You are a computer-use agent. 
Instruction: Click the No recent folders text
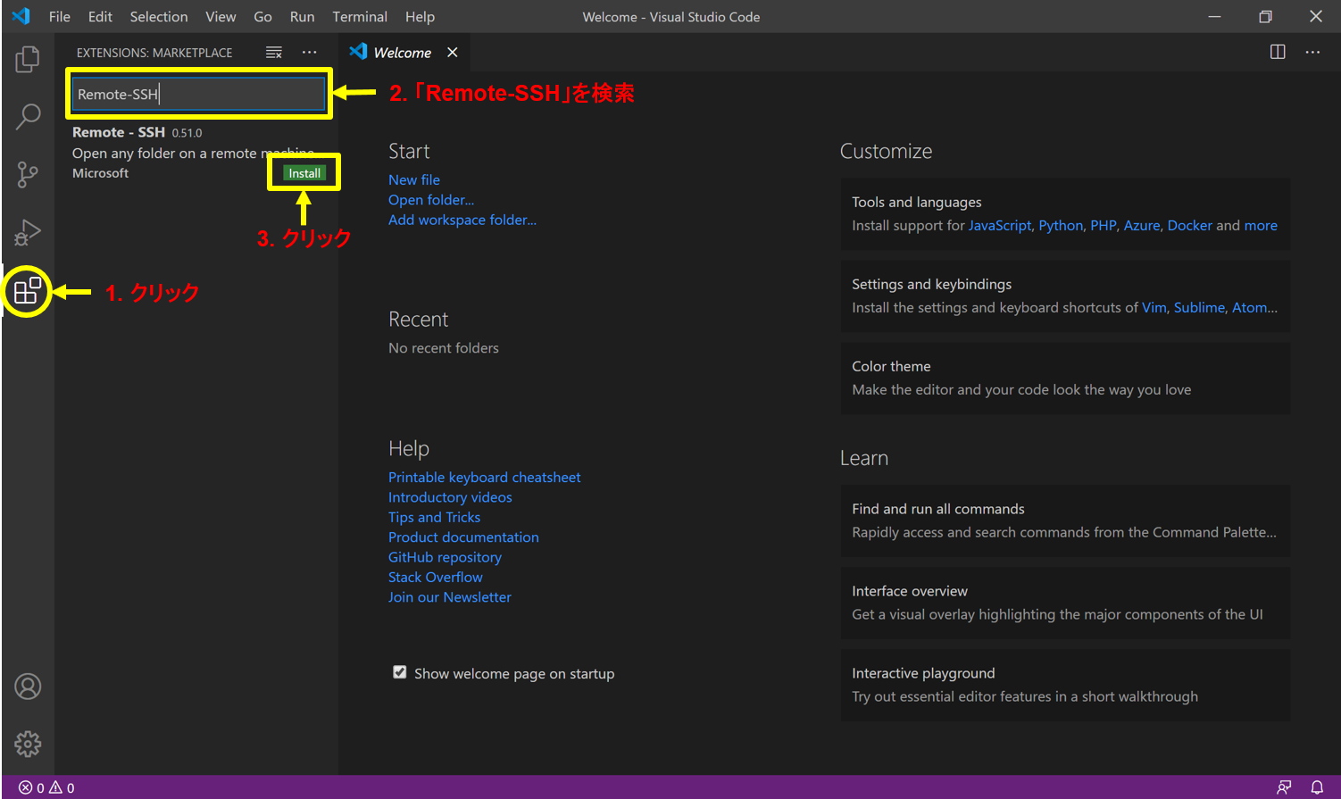click(x=444, y=348)
